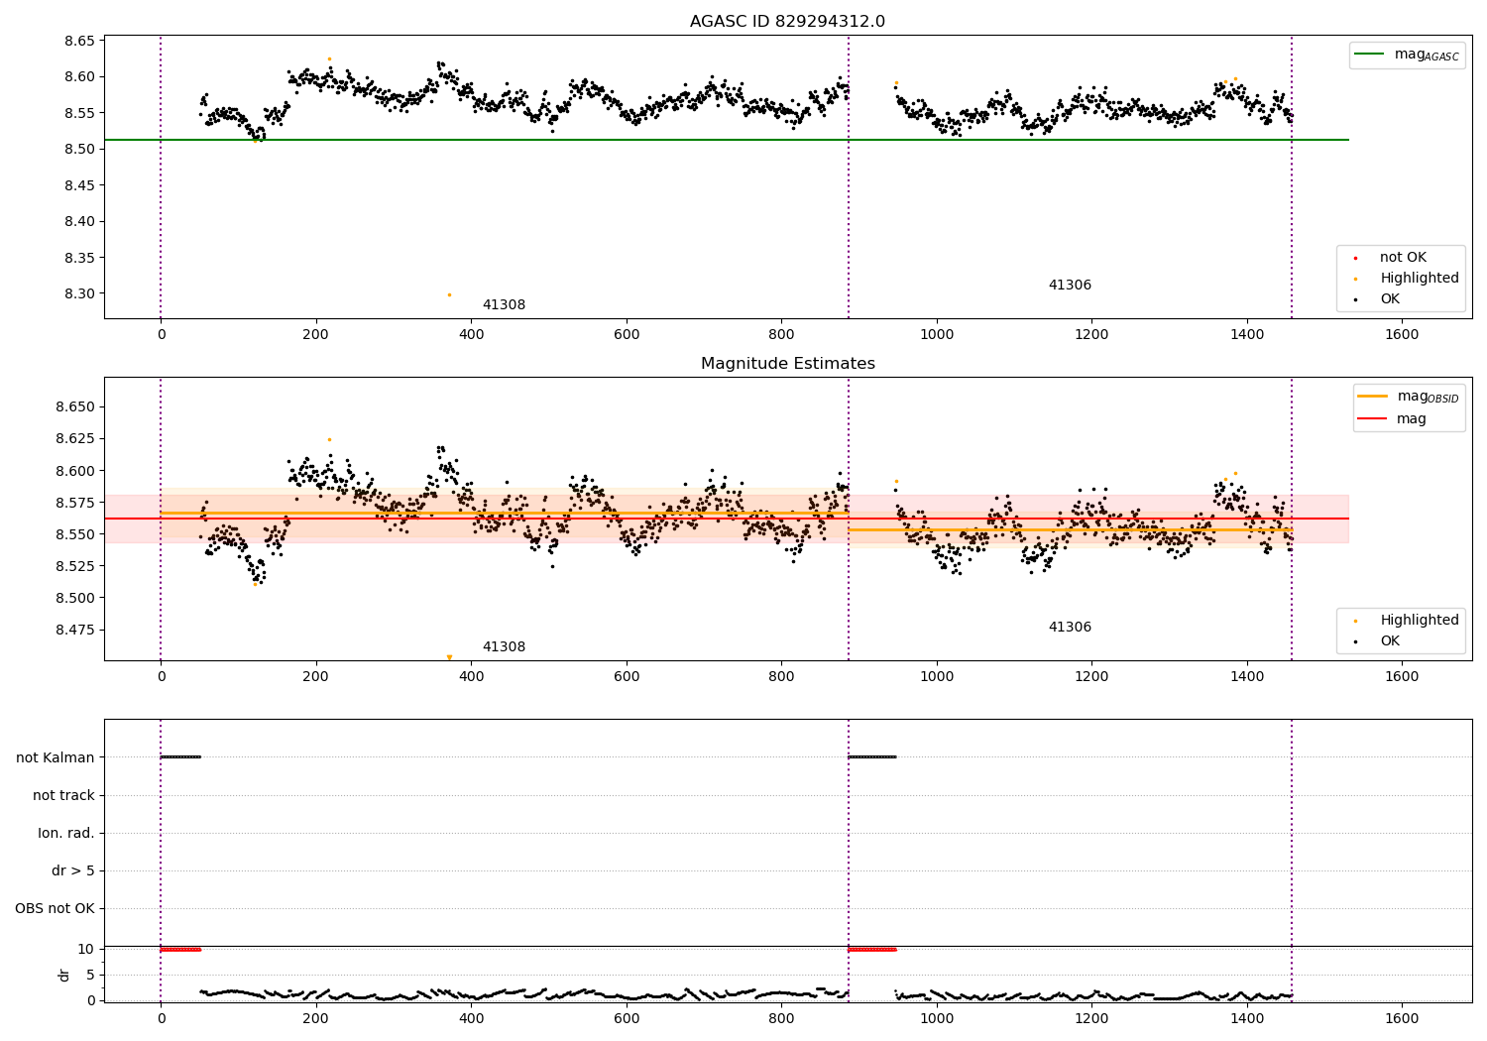Select "Highlighted" in Magnitude Estimates legend
Image resolution: width=1487 pixels, height=1041 pixels.
[1420, 621]
